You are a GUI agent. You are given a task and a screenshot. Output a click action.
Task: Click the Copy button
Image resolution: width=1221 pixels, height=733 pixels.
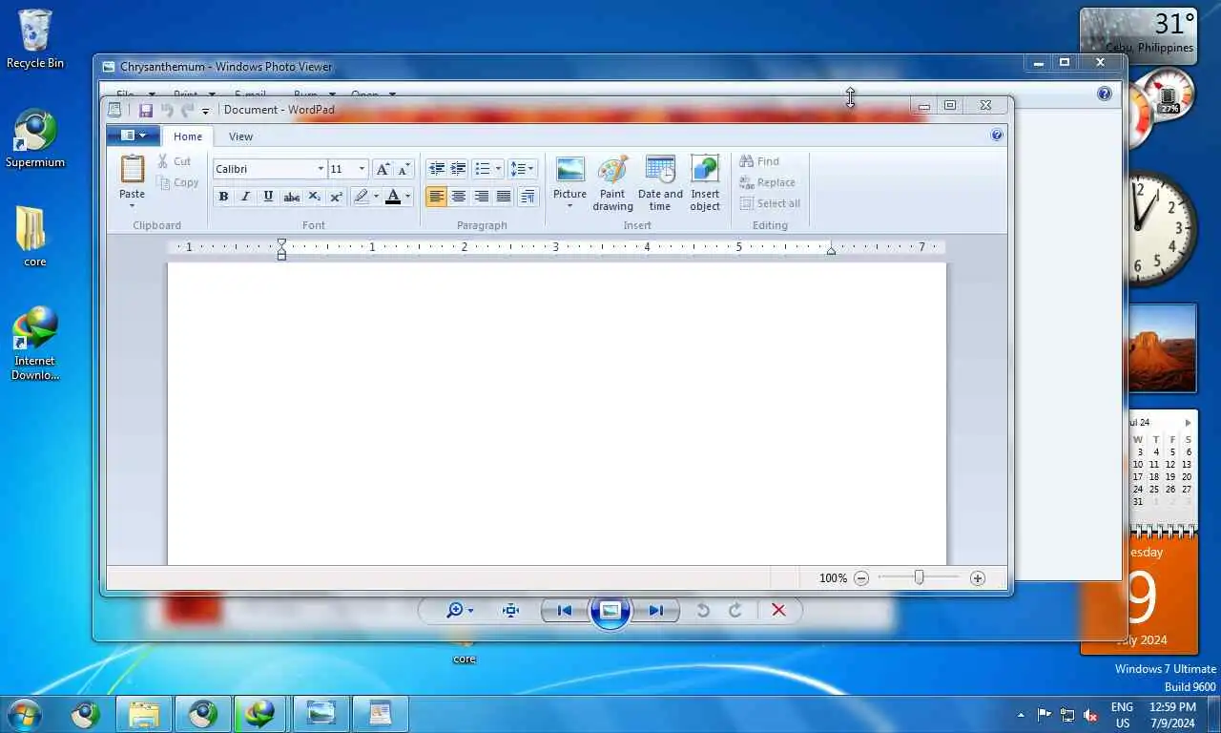point(177,182)
